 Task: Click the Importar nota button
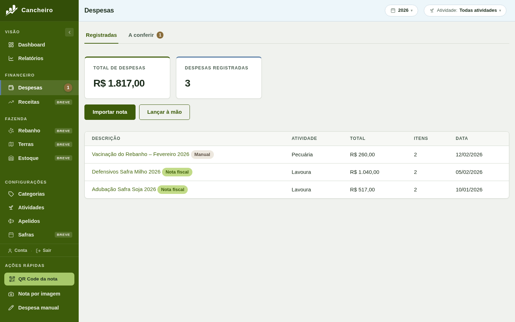click(x=110, y=112)
